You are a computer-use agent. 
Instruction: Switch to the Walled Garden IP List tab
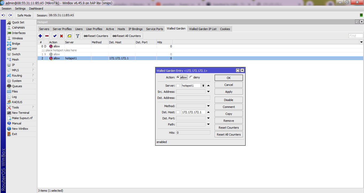click(203, 29)
